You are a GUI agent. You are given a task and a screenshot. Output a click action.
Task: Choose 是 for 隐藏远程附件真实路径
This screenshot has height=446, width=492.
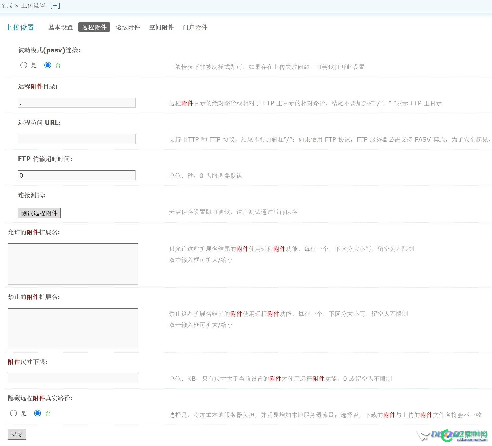tap(14, 413)
